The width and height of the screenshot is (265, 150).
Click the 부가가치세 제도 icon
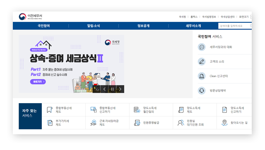point(50,123)
